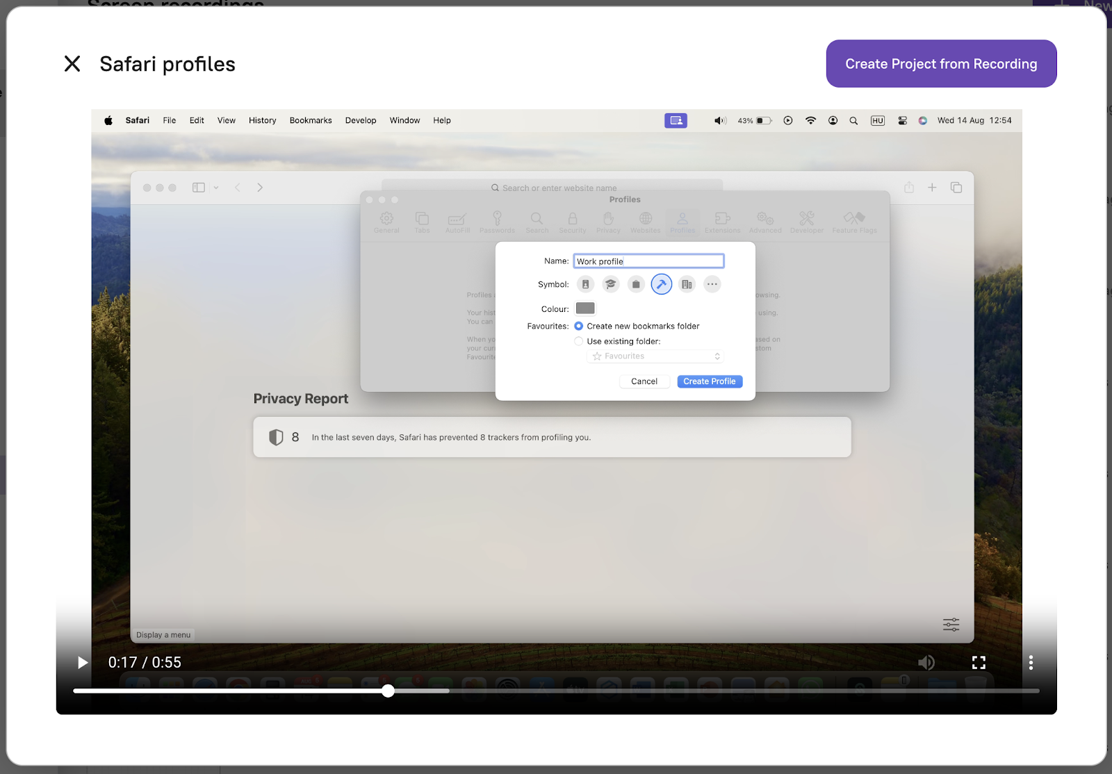
Task: Close the Safari profiles recording dialog
Action: coord(72,64)
